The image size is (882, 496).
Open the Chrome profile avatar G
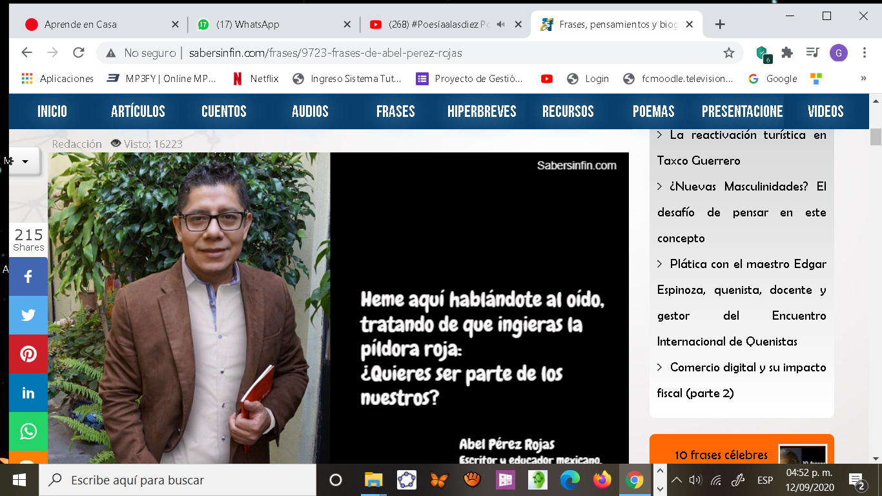click(838, 53)
